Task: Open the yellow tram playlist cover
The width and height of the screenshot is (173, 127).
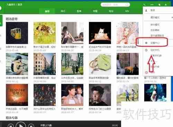Action: (x=17, y=33)
